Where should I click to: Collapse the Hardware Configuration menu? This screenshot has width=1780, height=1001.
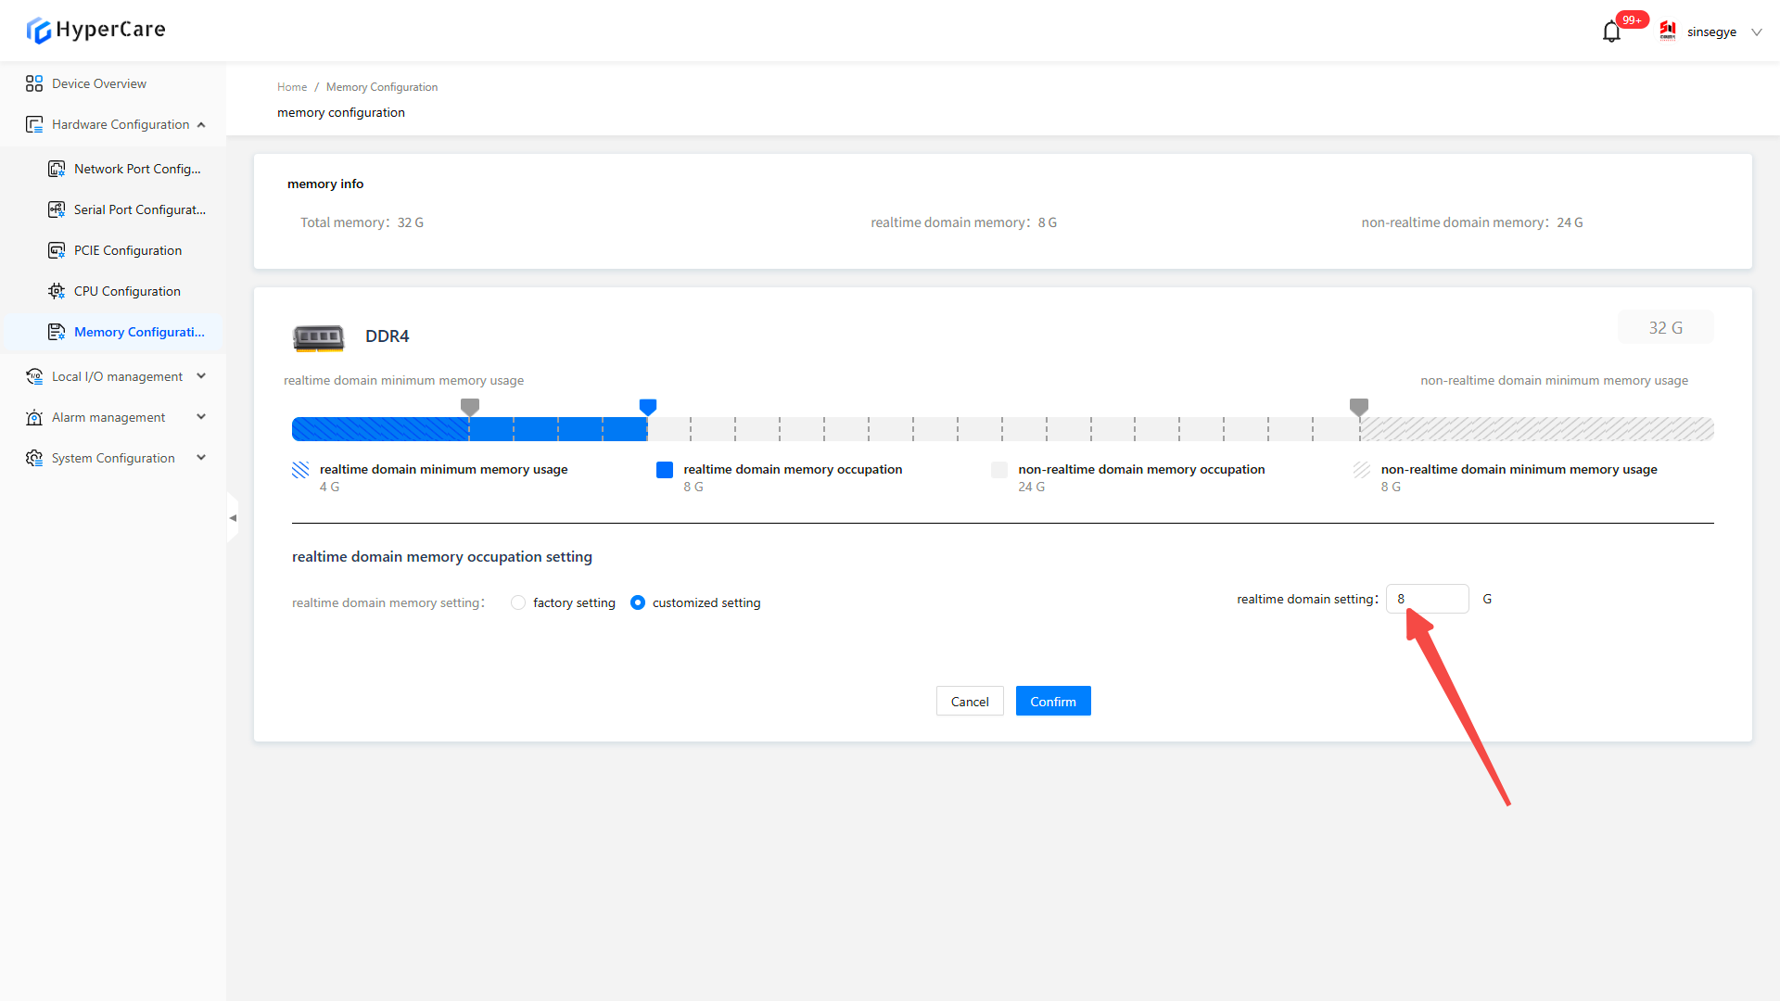(x=201, y=124)
